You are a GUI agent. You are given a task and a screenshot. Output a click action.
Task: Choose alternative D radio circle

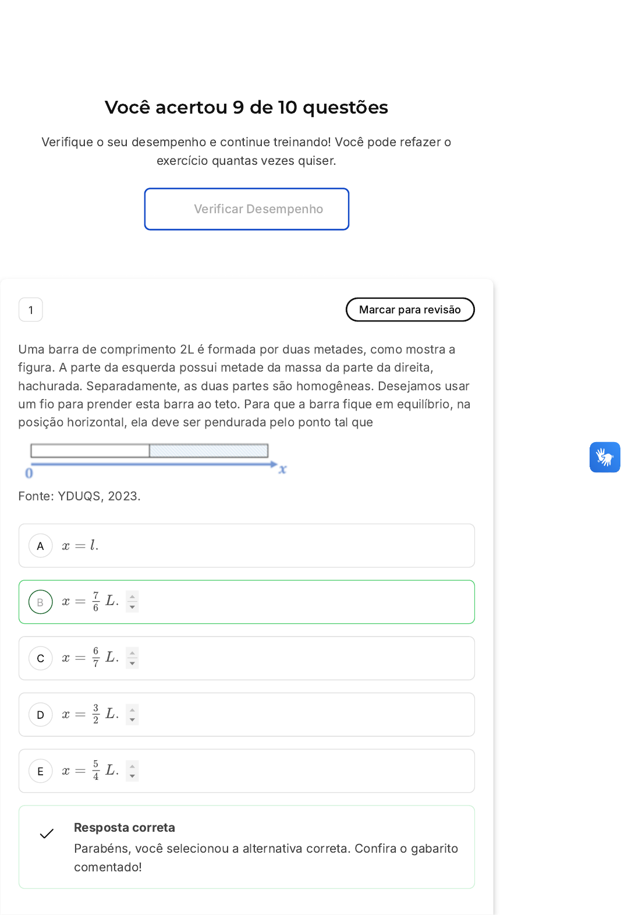coord(40,715)
